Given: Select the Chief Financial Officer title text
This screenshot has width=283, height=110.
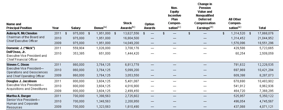Looking at the screenshot, I should (22, 60).
